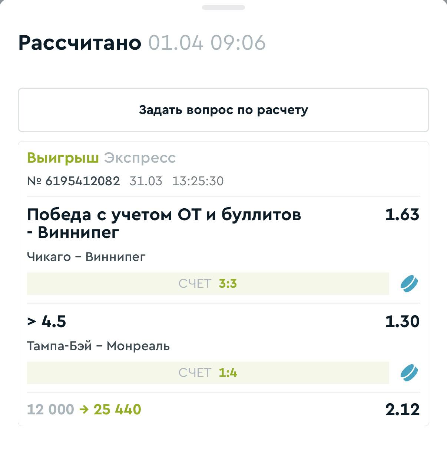Click the hockey puck icon for Чикаго – Виннипег
The height and width of the screenshot is (453, 447).
(x=409, y=284)
